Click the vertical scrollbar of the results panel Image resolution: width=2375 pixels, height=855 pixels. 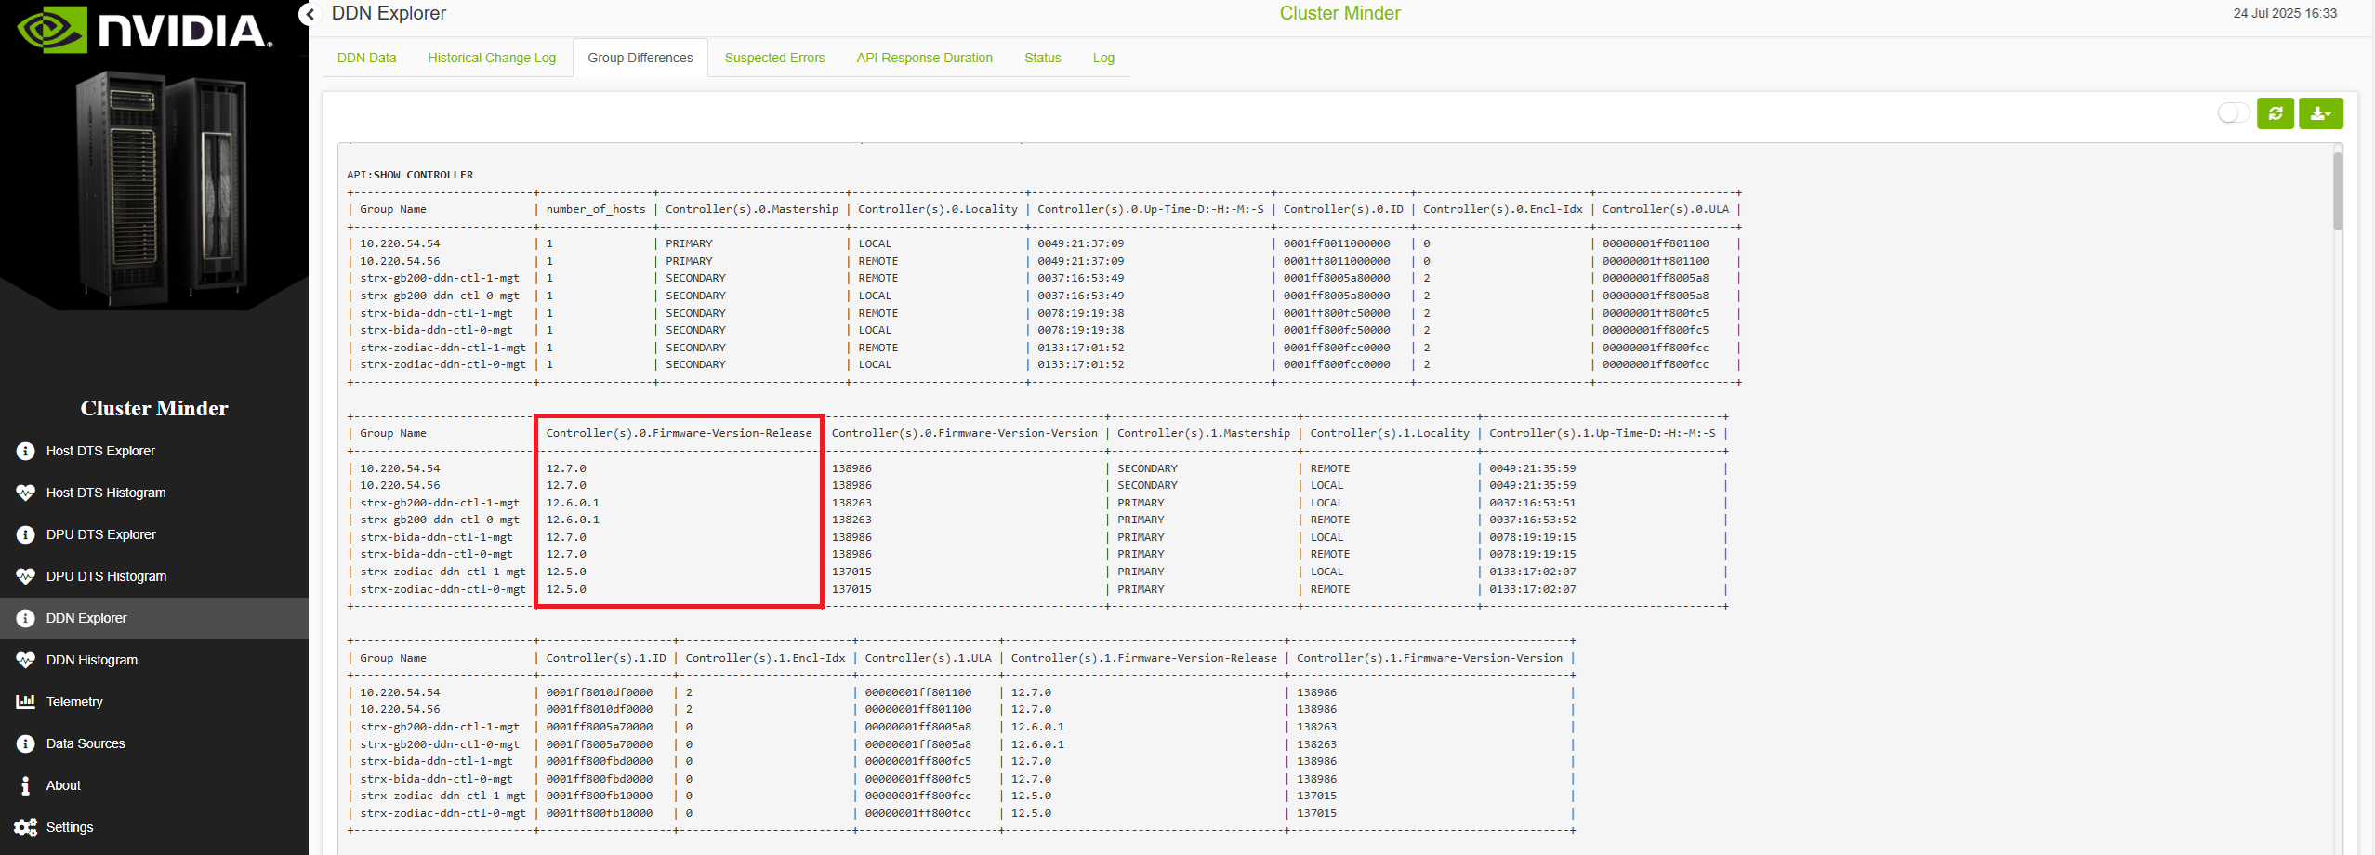[2338, 191]
